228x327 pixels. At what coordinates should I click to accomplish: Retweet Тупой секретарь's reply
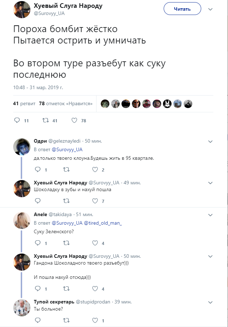point(66,320)
